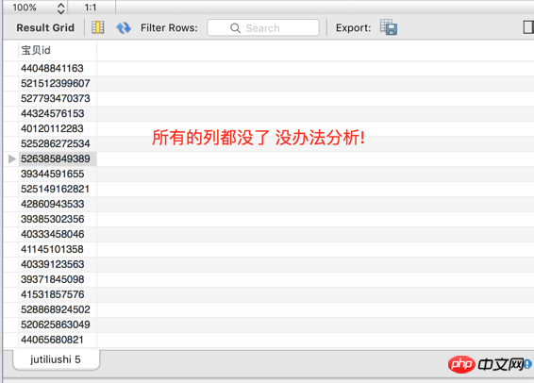Click the php中文网 watermark logo
This screenshot has height=383, width=534.
pyautogui.click(x=490, y=365)
